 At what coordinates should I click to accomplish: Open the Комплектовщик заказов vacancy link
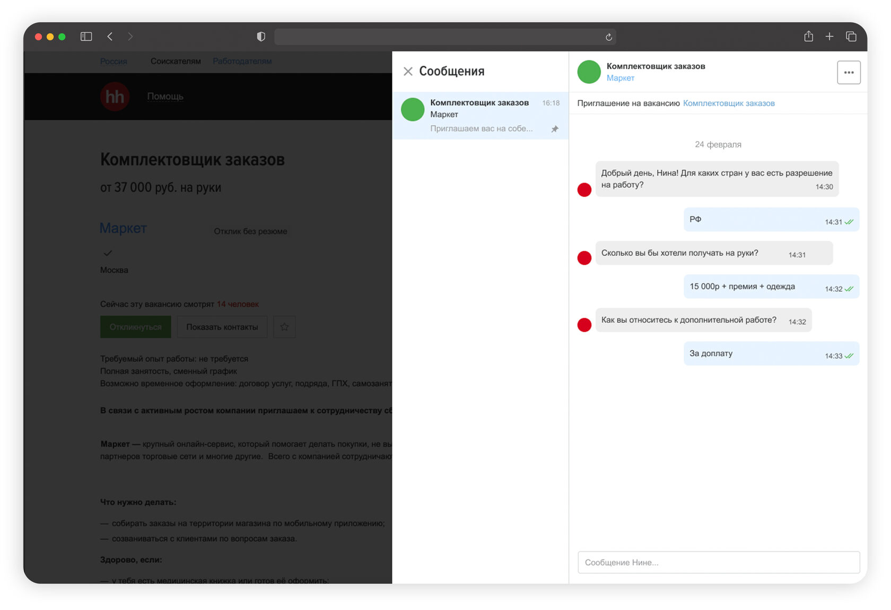(729, 103)
